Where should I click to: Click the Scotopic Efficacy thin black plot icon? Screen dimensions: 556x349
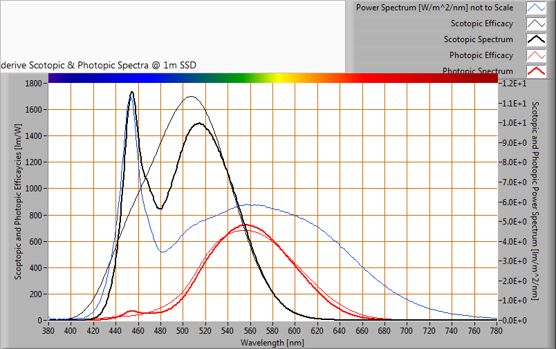536,23
